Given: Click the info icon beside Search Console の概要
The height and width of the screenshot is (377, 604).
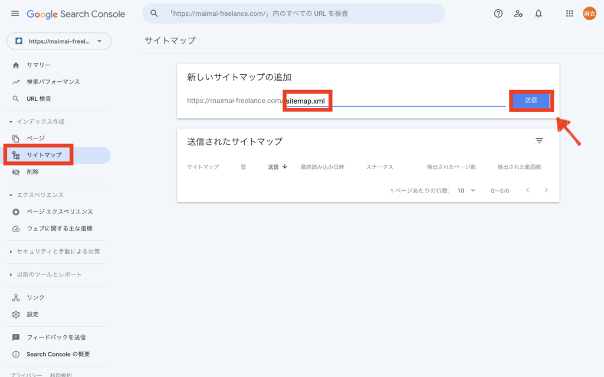Looking at the screenshot, I should point(16,354).
